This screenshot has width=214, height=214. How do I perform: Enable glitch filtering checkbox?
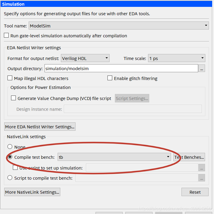click(x=110, y=78)
